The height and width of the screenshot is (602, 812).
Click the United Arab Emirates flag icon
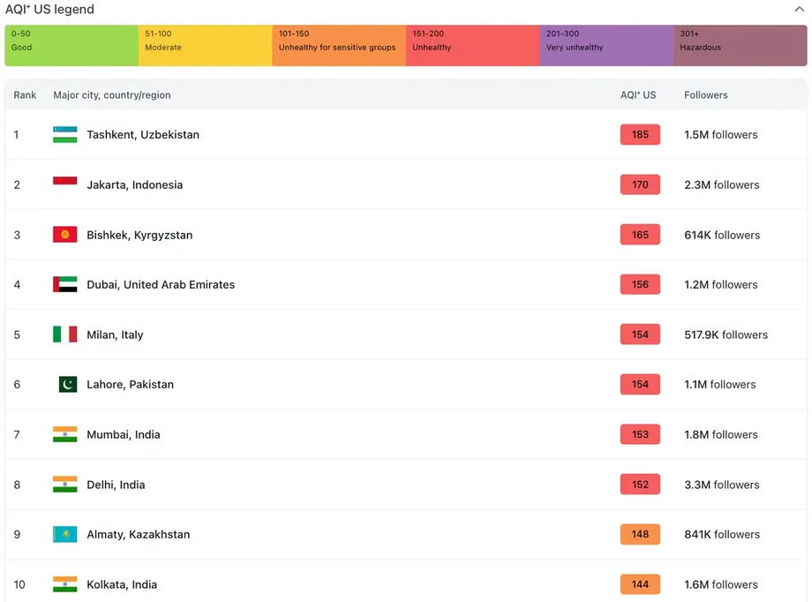[x=64, y=284]
